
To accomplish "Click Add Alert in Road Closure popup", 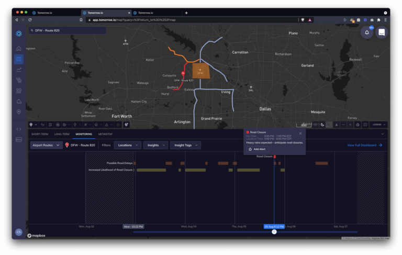I will click(x=258, y=149).
